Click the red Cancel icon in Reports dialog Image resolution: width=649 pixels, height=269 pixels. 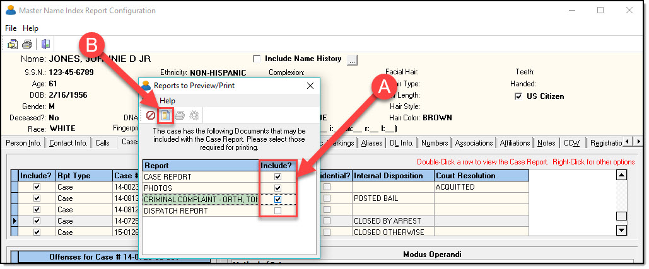tap(151, 115)
